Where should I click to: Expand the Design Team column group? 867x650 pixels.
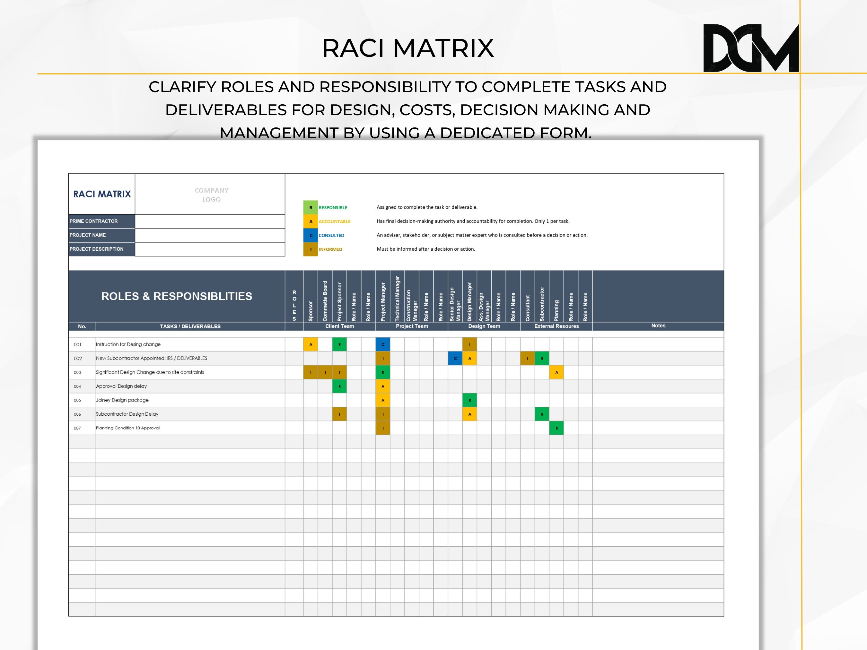pyautogui.click(x=485, y=326)
